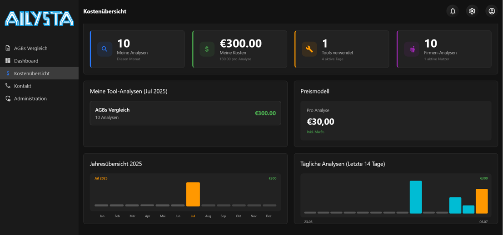Viewport: 503px width, 235px height.
Task: Select the AGBs Vergleich tool analysis row
Action: (x=185, y=113)
